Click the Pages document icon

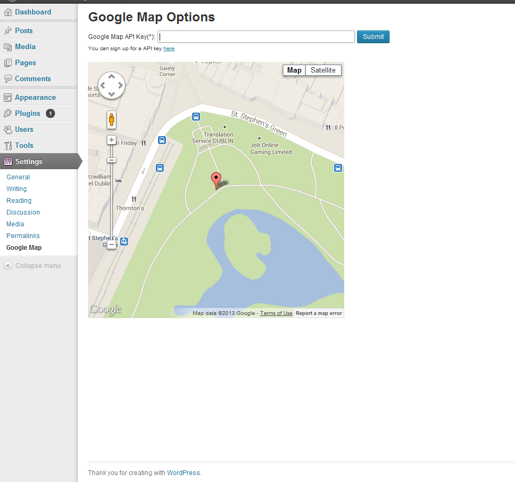(8, 63)
